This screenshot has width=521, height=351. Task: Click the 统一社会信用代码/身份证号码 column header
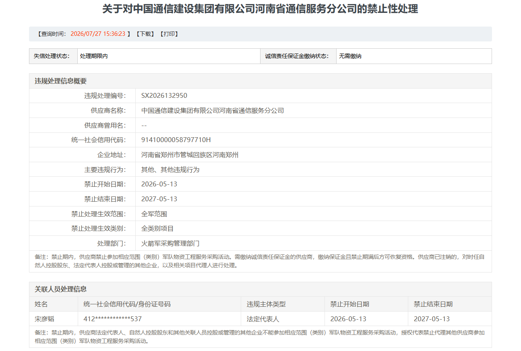click(127, 304)
